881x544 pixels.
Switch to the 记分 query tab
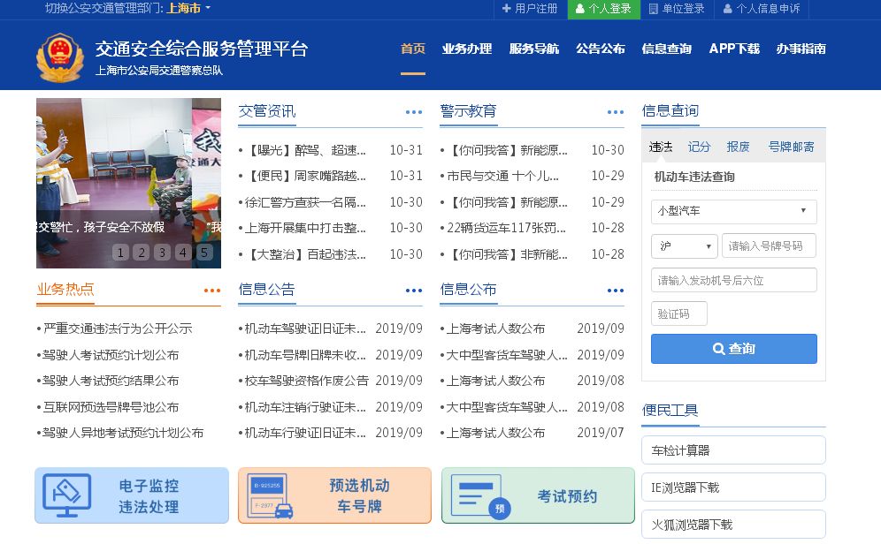pyautogui.click(x=698, y=147)
